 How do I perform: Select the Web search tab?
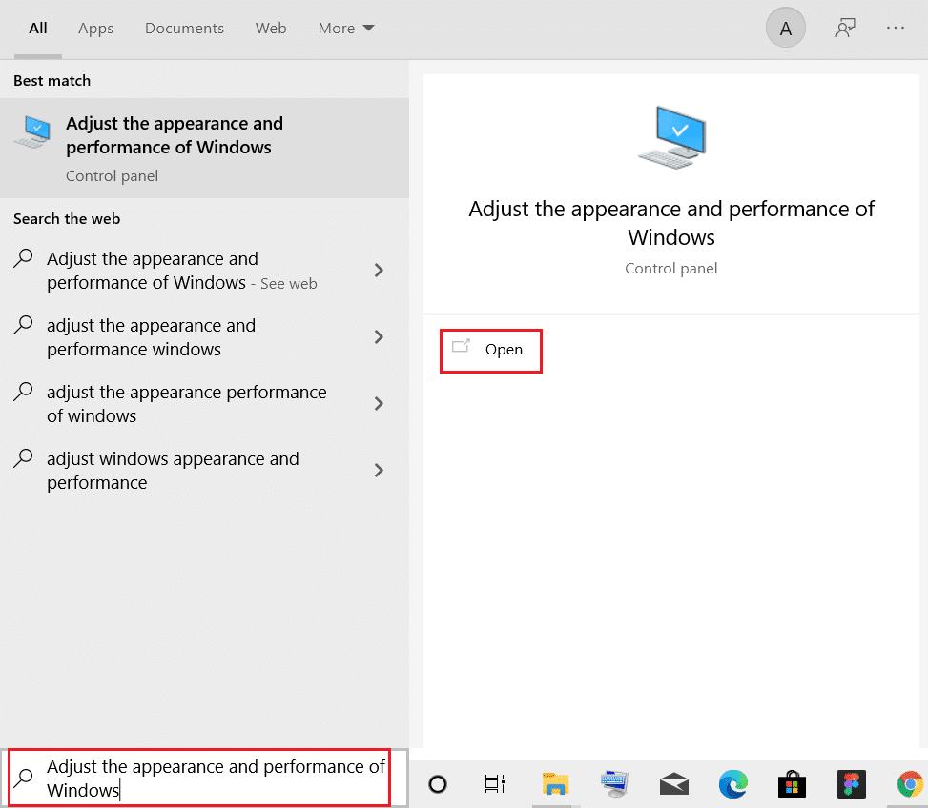click(x=271, y=29)
